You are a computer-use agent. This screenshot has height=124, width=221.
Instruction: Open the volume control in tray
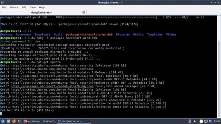point(195,121)
